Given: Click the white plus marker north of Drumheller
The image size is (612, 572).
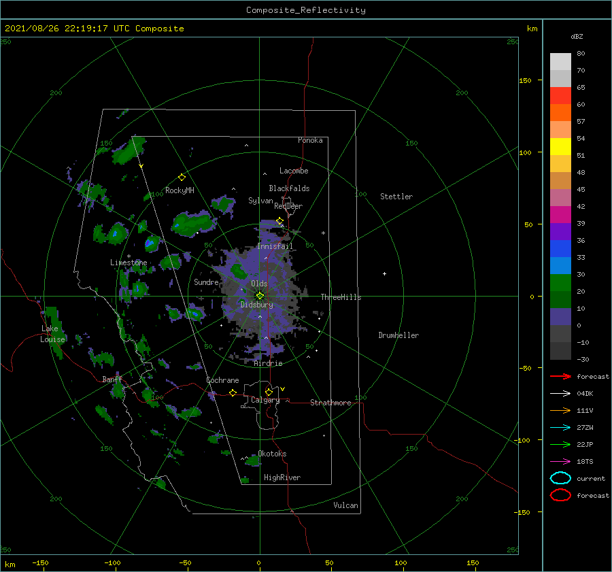Looking at the screenshot, I should (384, 273).
